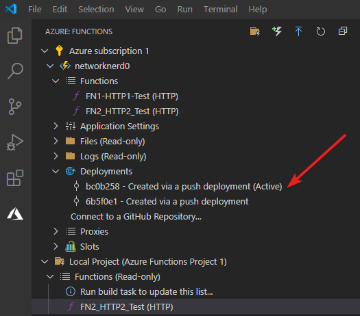Open the Selection menu
This screenshot has height=316, width=360.
click(96, 10)
